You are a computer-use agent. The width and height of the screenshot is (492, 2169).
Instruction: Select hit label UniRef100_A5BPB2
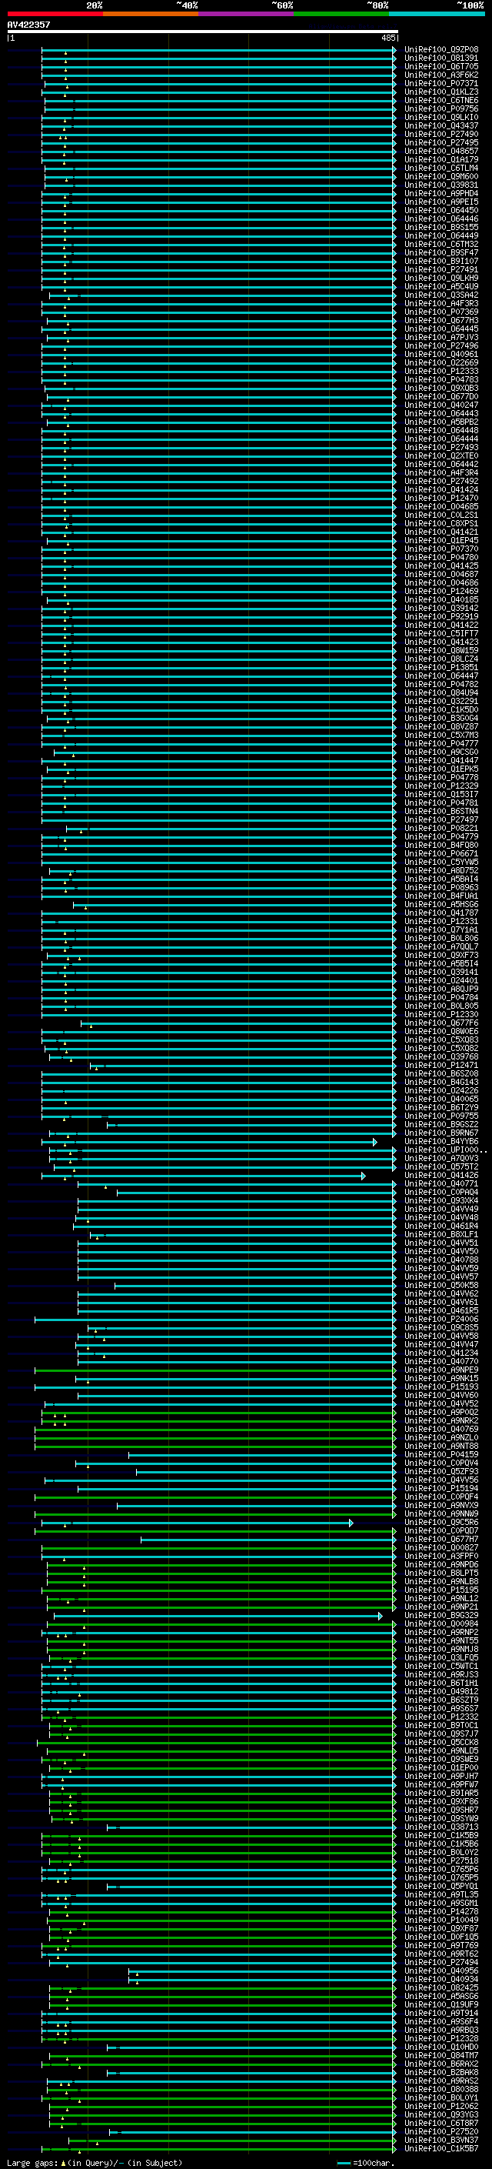pos(440,422)
